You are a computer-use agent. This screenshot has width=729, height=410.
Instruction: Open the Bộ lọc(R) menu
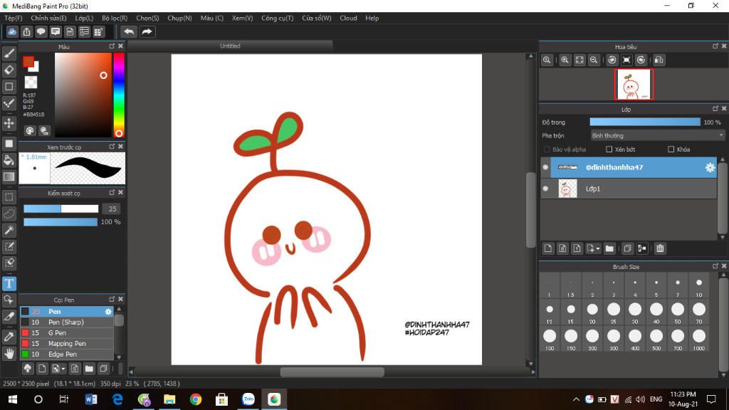(x=115, y=18)
